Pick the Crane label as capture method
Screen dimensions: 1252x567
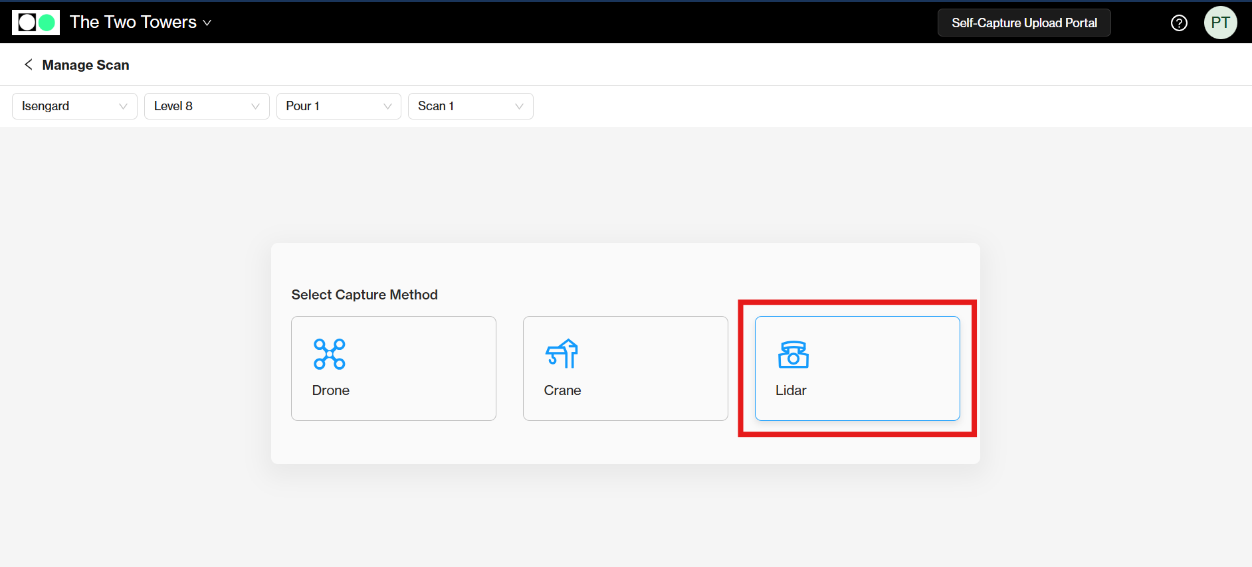(x=562, y=390)
